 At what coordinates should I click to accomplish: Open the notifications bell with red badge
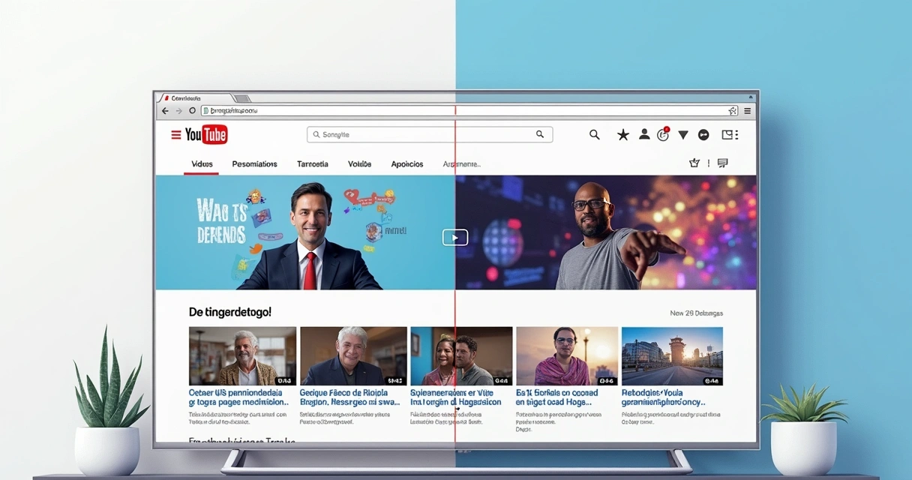661,134
